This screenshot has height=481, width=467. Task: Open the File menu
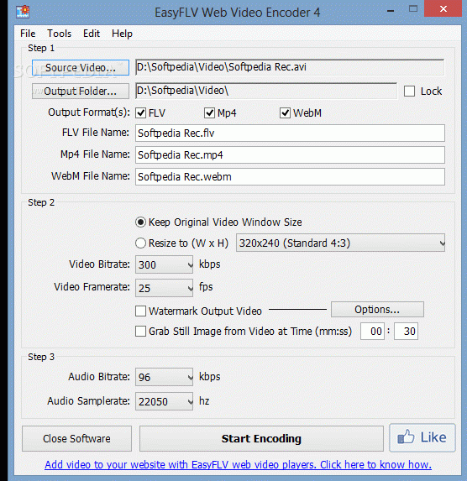28,34
